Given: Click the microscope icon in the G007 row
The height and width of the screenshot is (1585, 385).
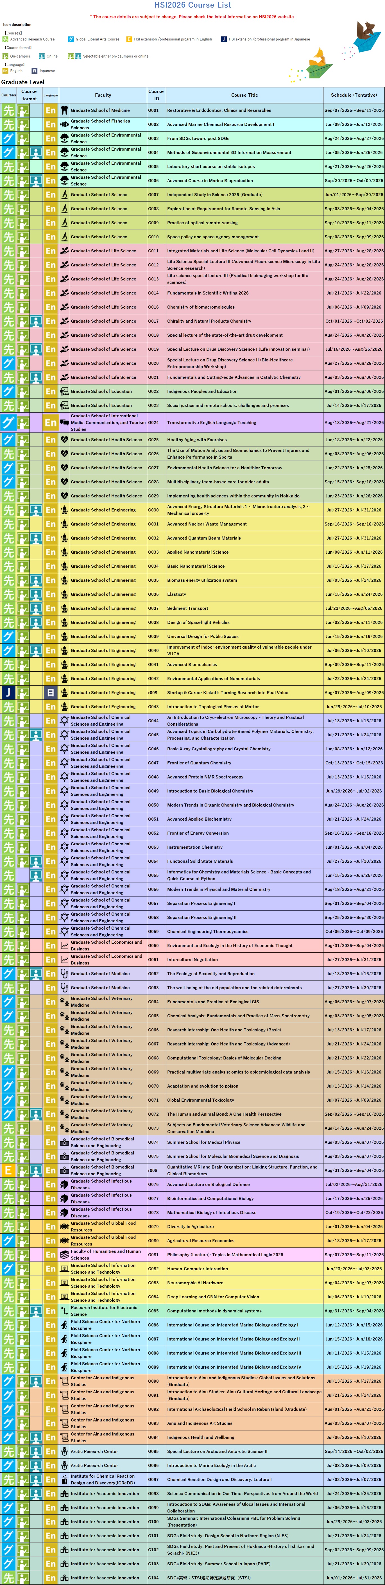Looking at the screenshot, I should click(x=65, y=194).
